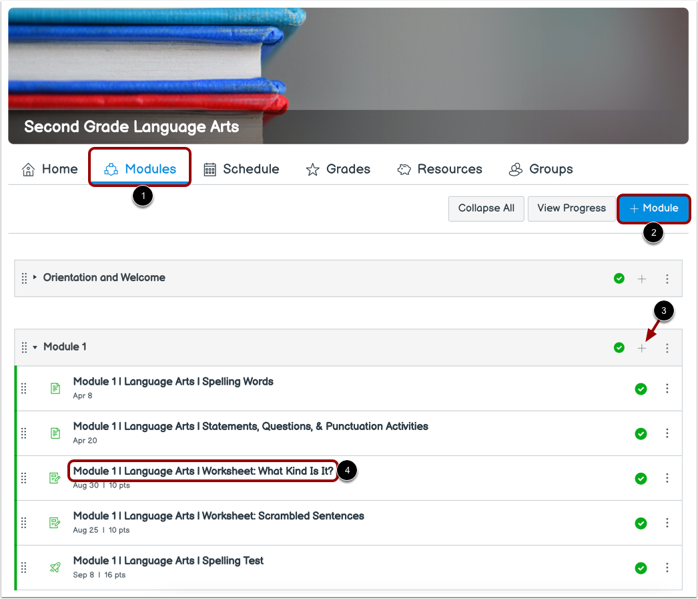Toggle published indicator for Spelling Words item
This screenshot has height=599, width=698.
pos(641,389)
